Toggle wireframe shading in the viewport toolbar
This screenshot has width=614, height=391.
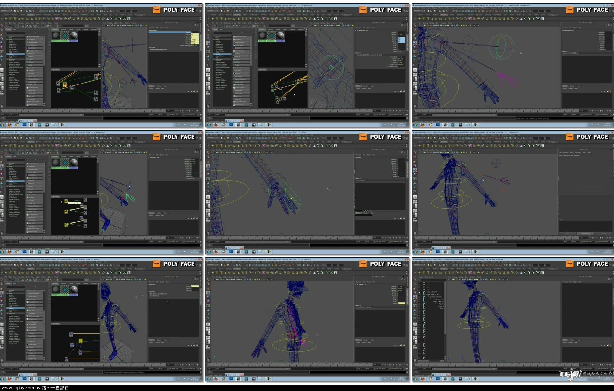point(118,26)
